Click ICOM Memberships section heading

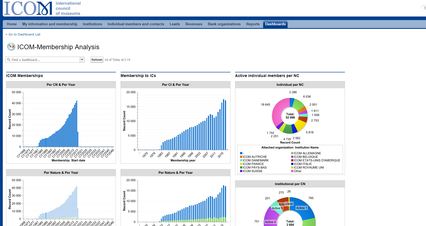(x=24, y=76)
